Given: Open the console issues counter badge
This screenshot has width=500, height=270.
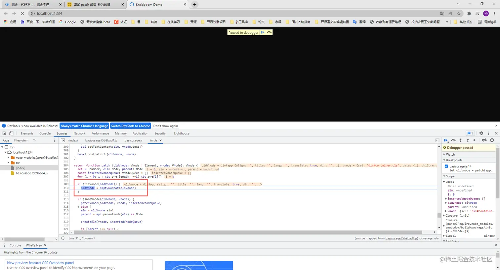Looking at the screenshot, I should click(x=470, y=134).
